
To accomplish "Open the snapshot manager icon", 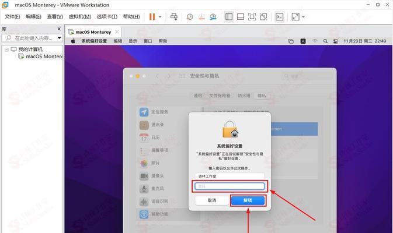I will pos(213,17).
